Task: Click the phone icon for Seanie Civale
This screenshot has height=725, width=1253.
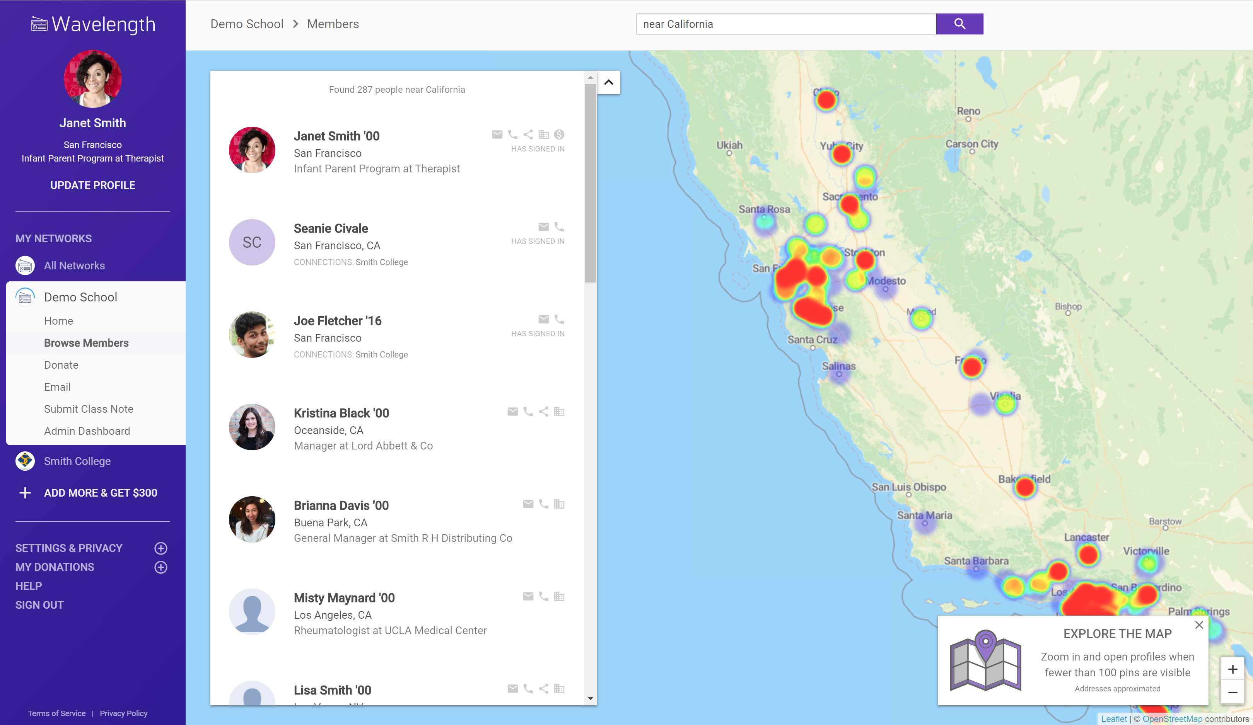Action: [x=559, y=227]
